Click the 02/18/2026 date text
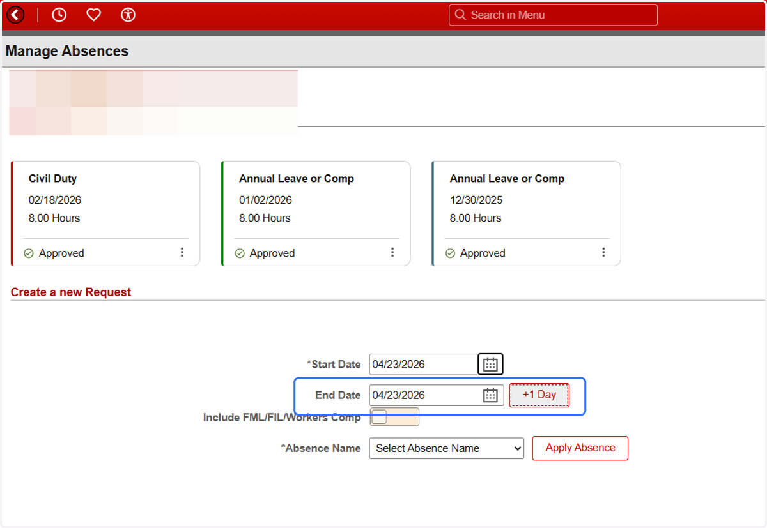The width and height of the screenshot is (767, 528). [x=55, y=200]
